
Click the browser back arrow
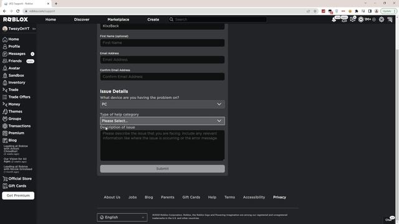4,11
